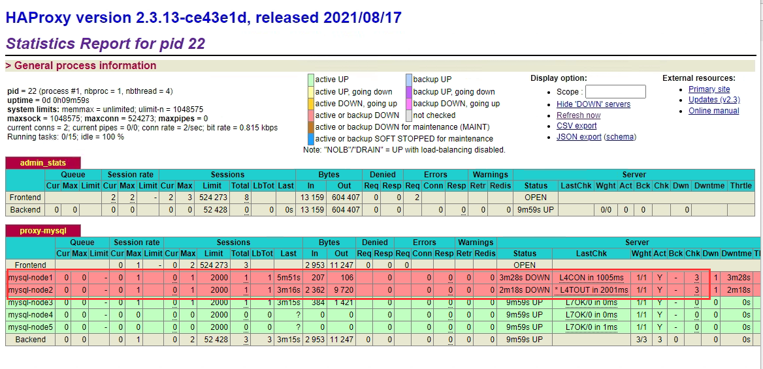The width and height of the screenshot is (763, 369).
Task: Open the JSON export link
Action: coord(579,137)
